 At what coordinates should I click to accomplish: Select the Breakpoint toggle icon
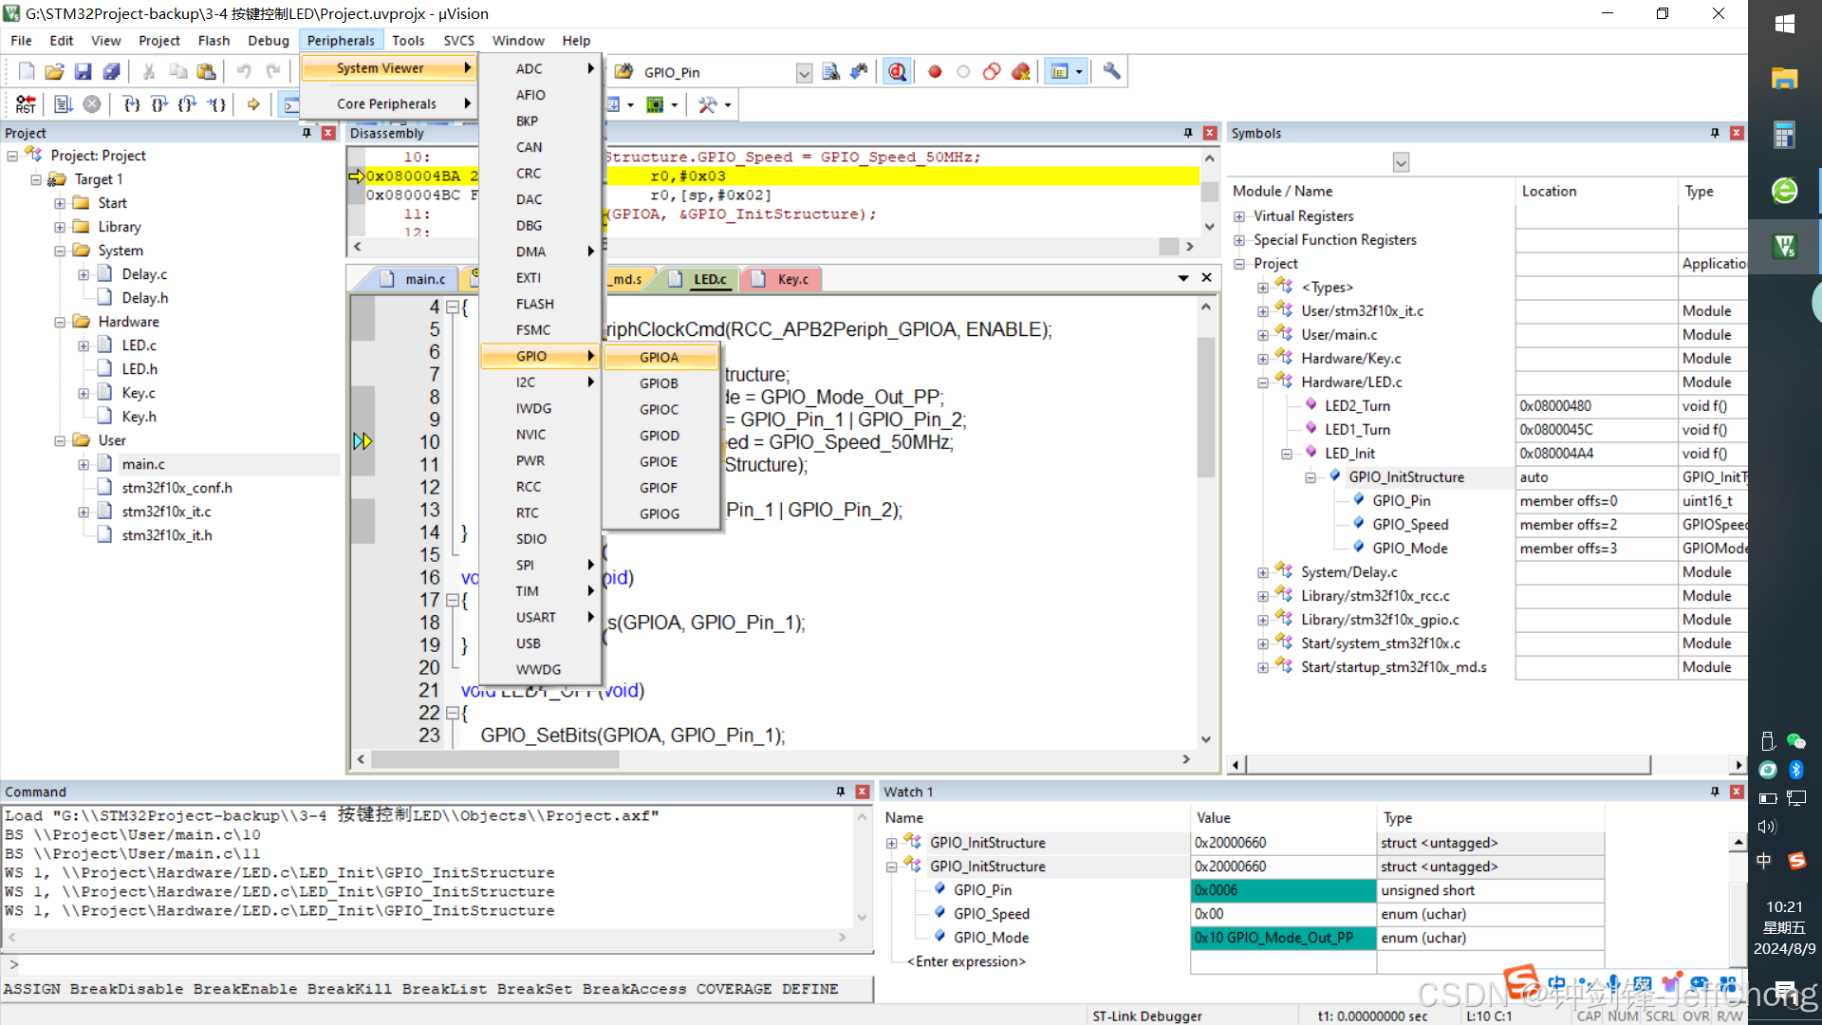point(934,71)
